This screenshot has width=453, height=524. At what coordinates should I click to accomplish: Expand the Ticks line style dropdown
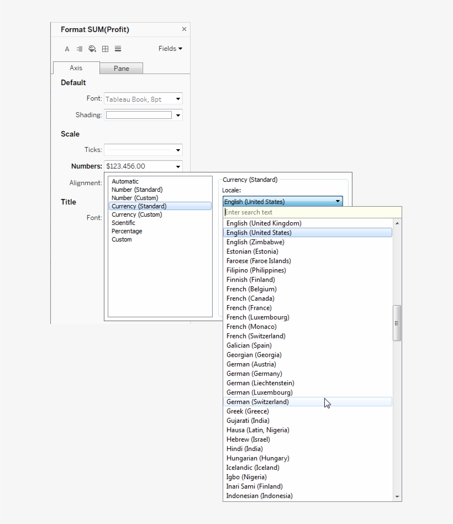tap(143, 150)
